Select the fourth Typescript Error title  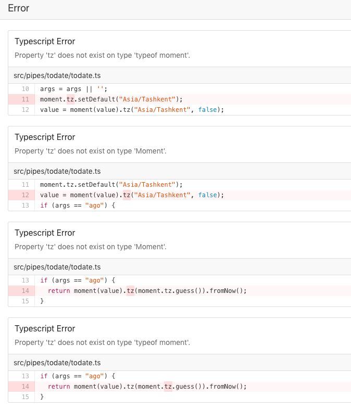click(45, 328)
